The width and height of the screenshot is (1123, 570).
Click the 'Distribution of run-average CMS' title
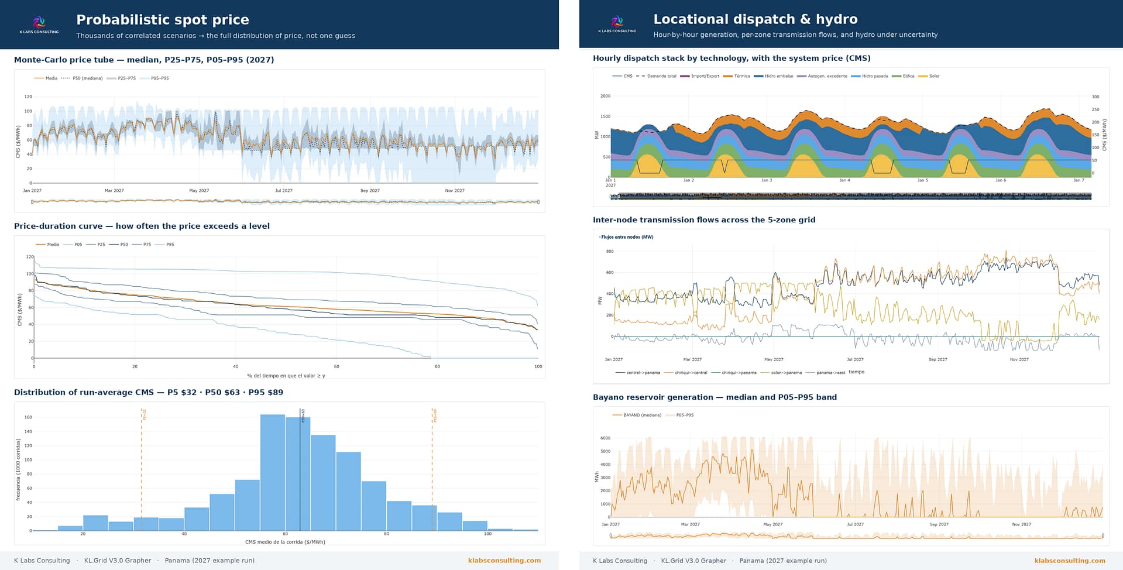149,392
